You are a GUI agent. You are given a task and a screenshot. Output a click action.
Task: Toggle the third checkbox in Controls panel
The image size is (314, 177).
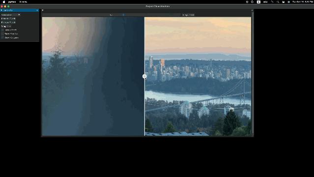click(x=2, y=37)
